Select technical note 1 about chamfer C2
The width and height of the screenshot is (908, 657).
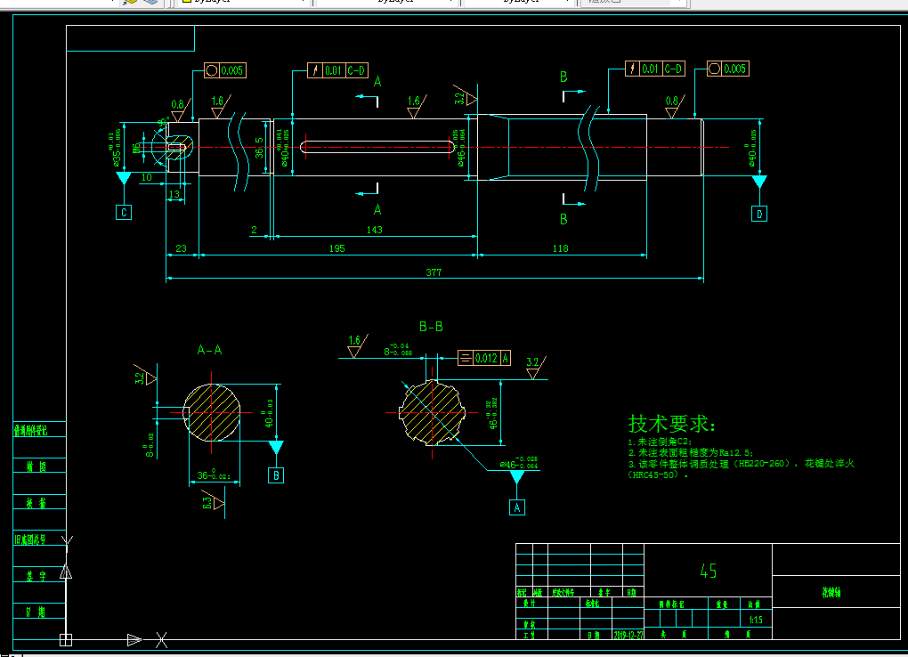(661, 442)
